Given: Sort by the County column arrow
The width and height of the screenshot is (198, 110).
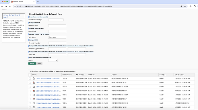Looking at the screenshot, I should (166, 75).
